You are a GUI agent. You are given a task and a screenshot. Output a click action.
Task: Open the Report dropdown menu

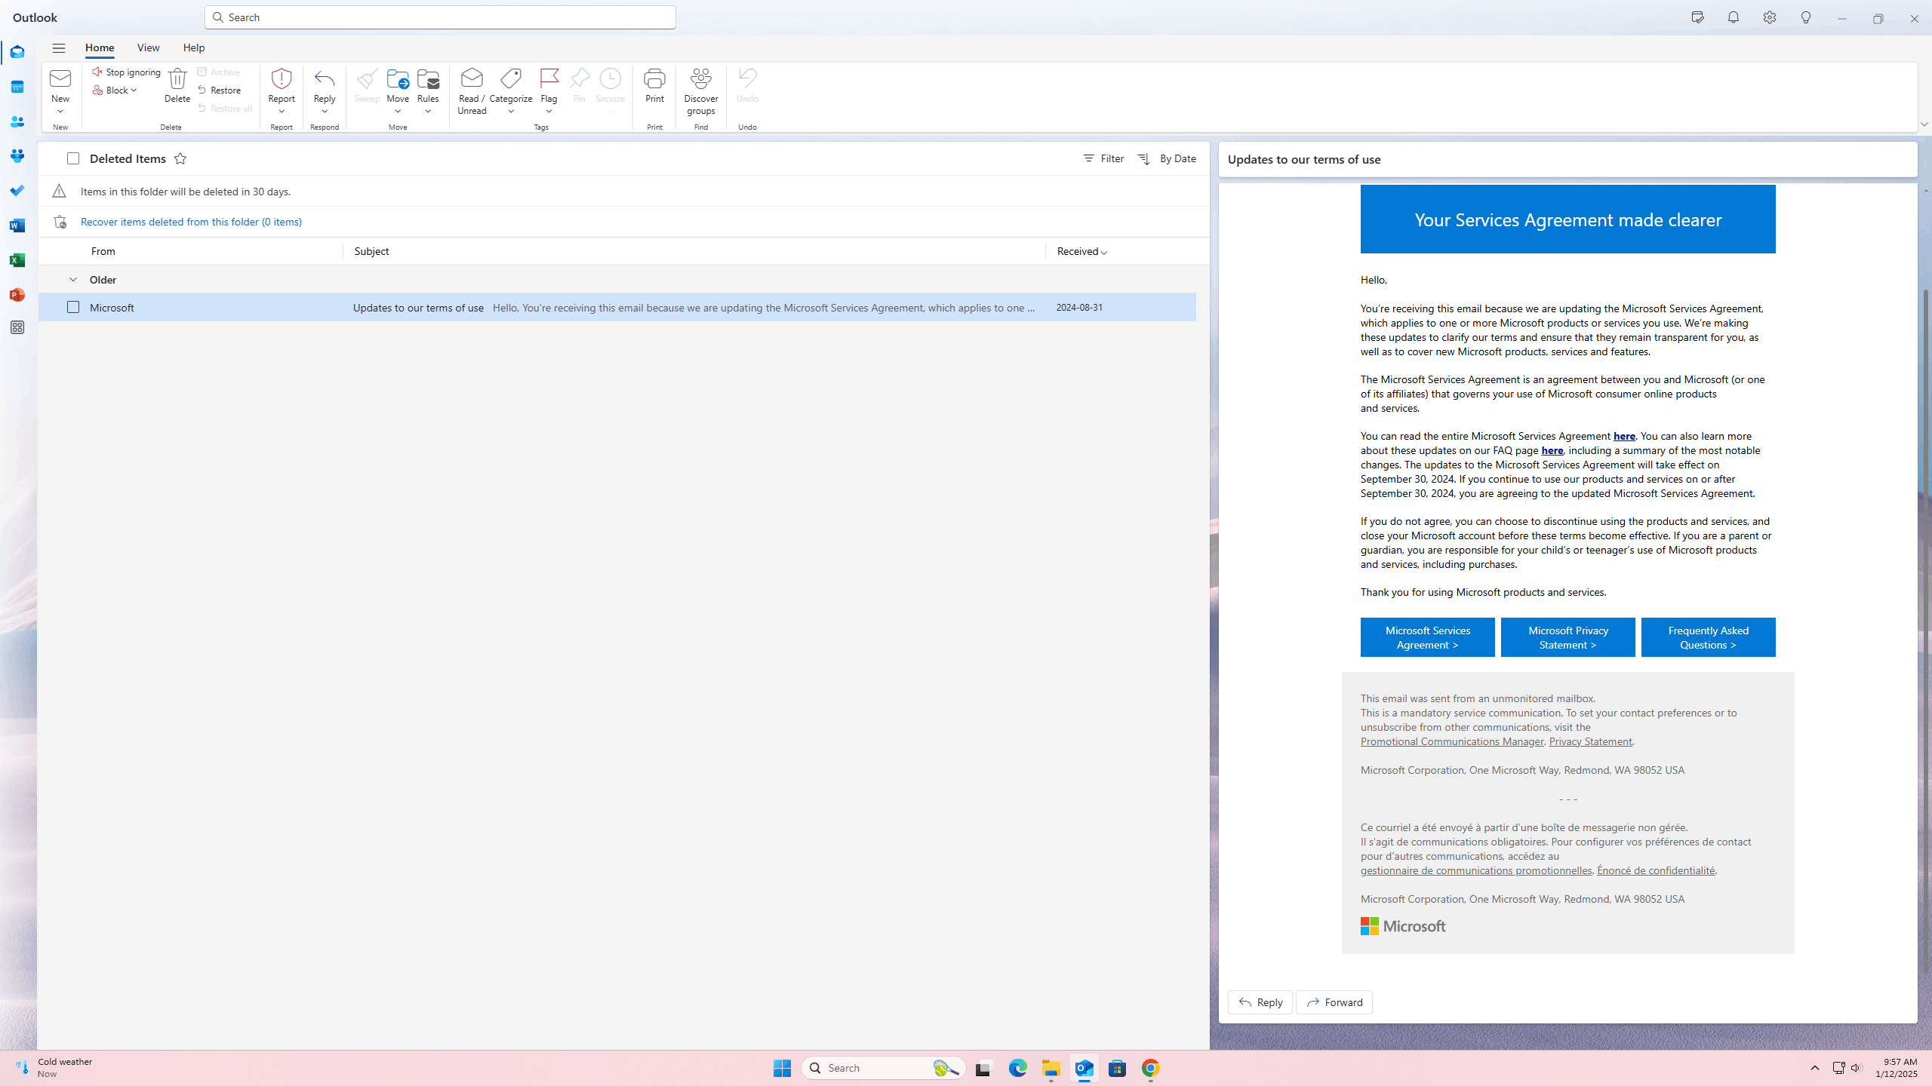coord(281,112)
